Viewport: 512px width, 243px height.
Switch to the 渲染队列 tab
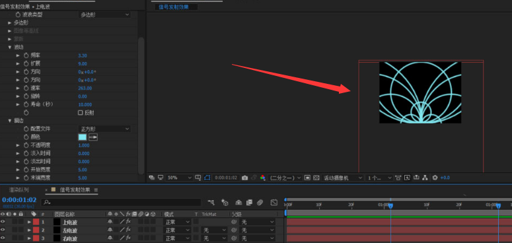(18, 190)
